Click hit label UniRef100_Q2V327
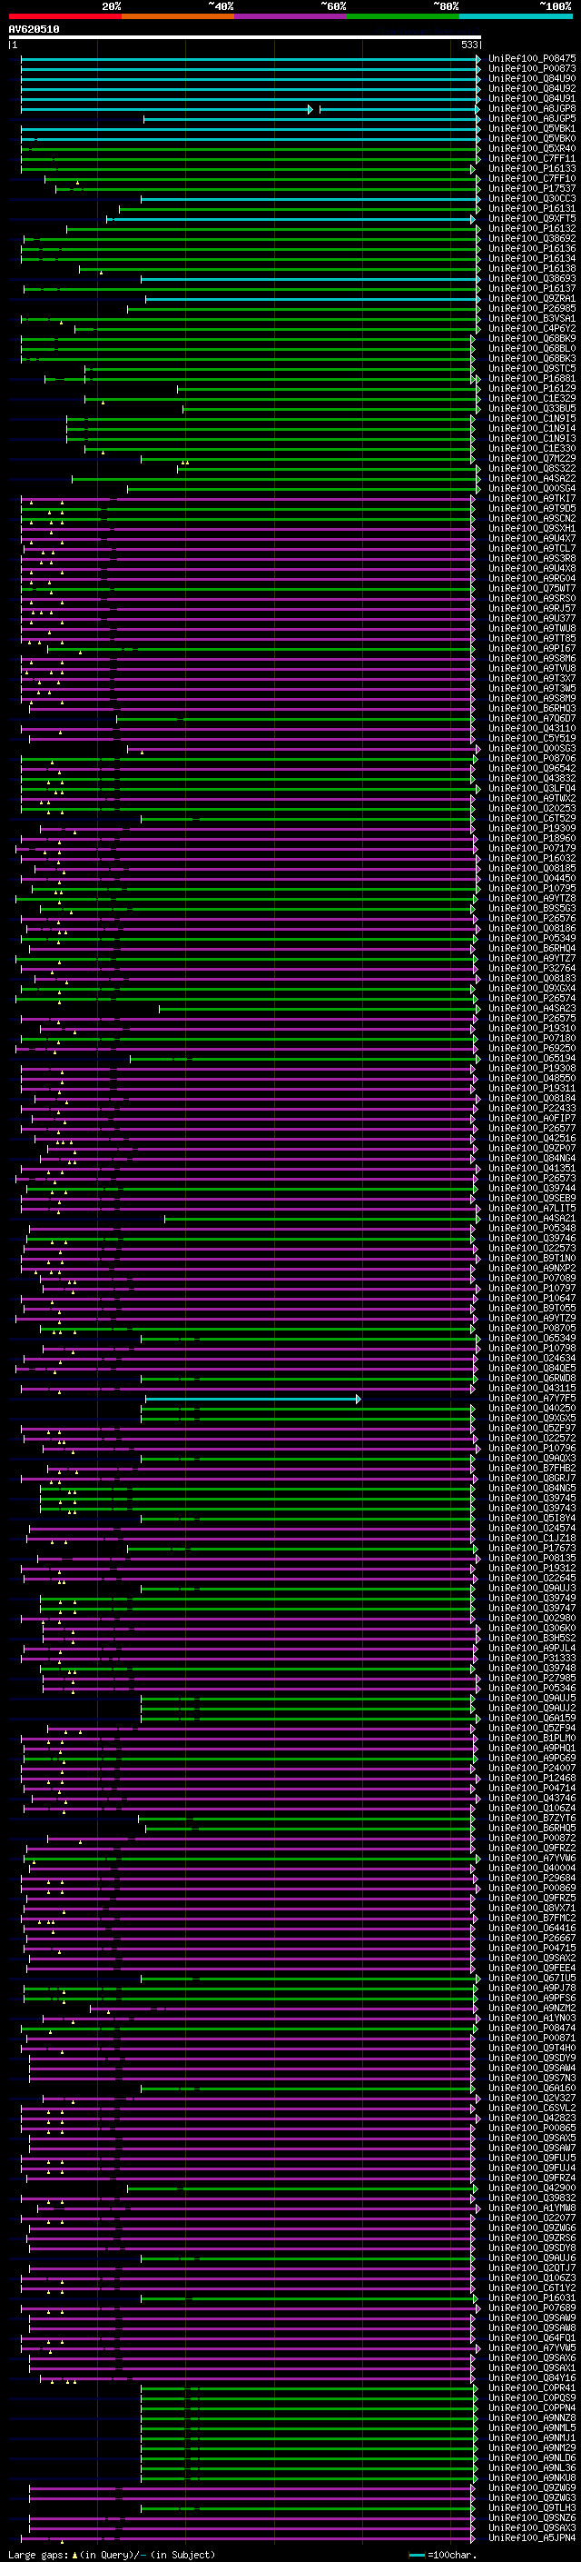581x2562 pixels. click(532, 2098)
